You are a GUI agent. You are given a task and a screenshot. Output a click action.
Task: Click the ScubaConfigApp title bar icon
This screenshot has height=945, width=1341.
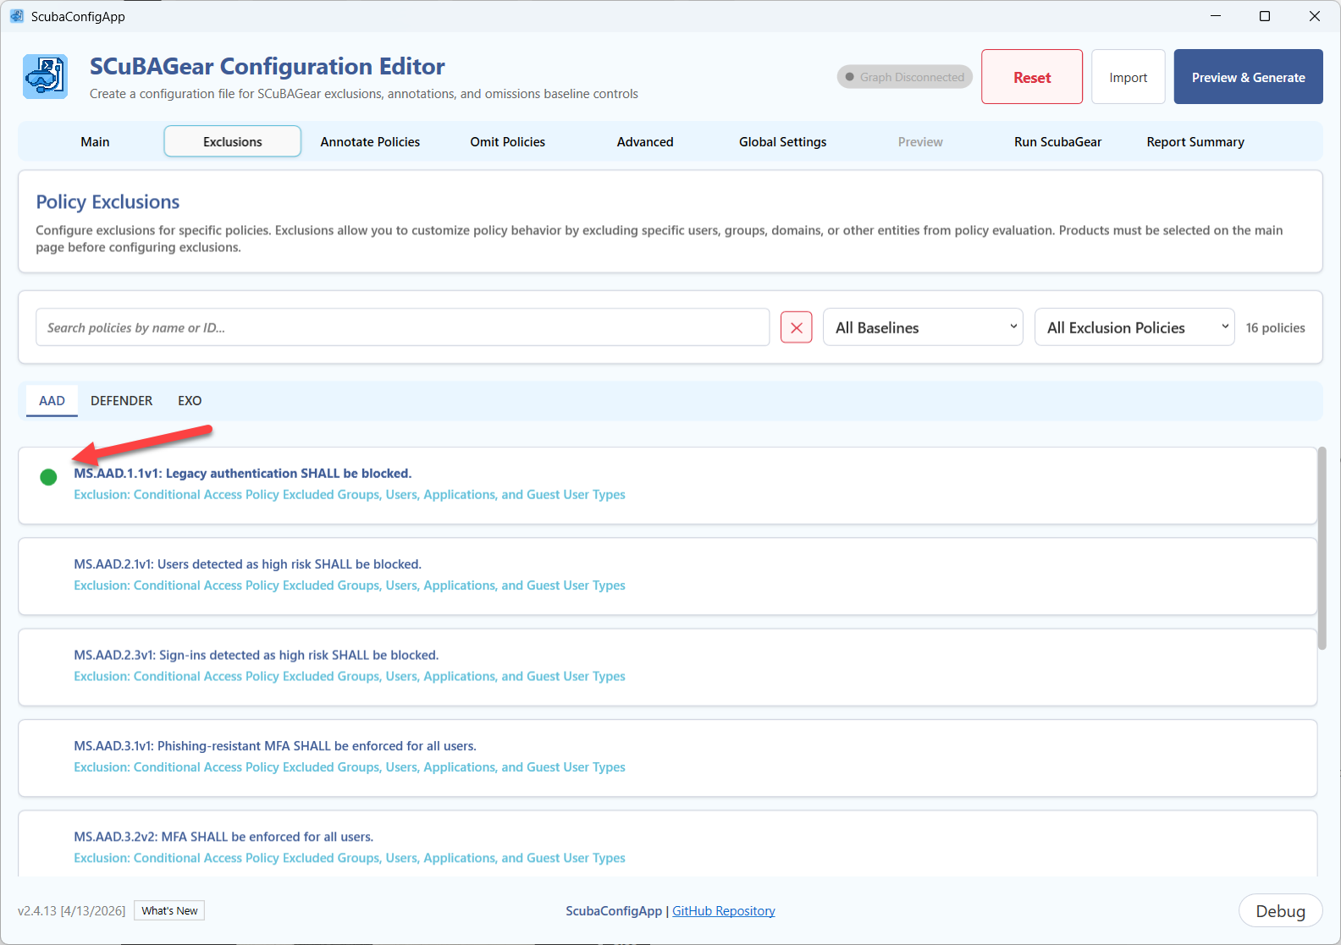16,16
